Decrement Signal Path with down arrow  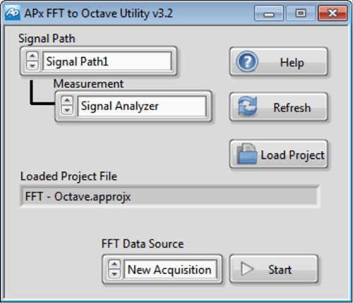pyautogui.click(x=32, y=66)
